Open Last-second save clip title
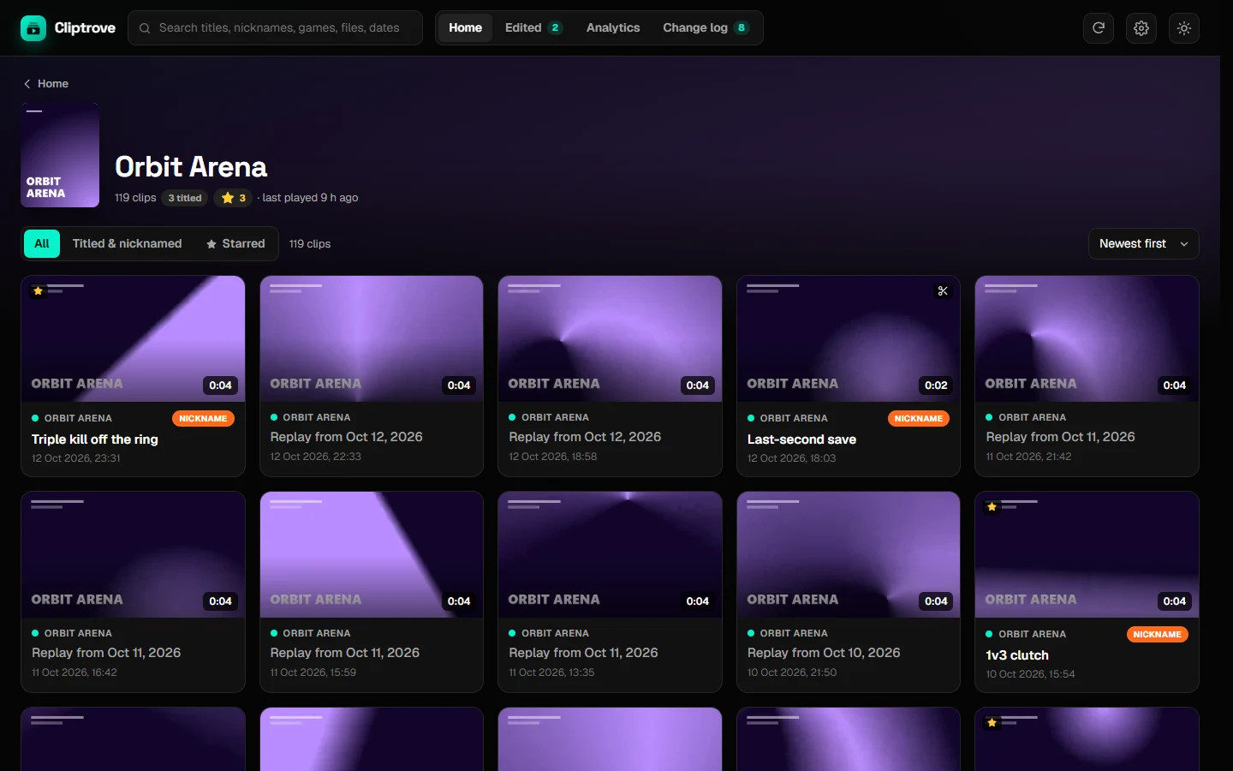The image size is (1233, 771). [801, 439]
